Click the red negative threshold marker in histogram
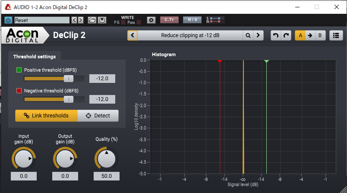This screenshot has width=347, height=193. tap(220, 61)
